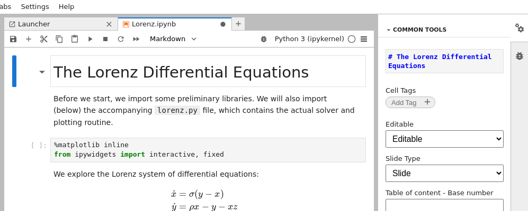Cut the selected cell with scissors icon
Screen dimensions: 528x211
(44, 39)
